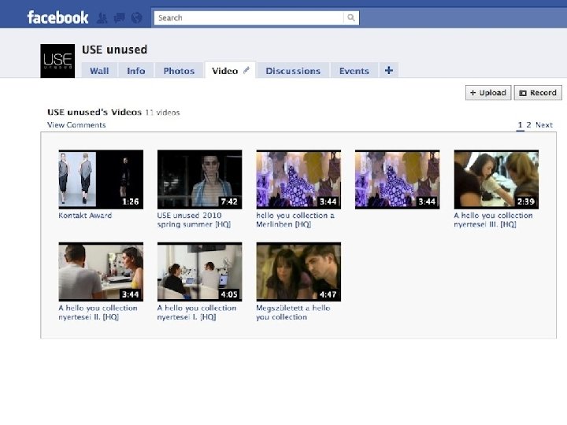This screenshot has height=425, width=567.
Task: Open messages icon in header
Action: tap(119, 17)
